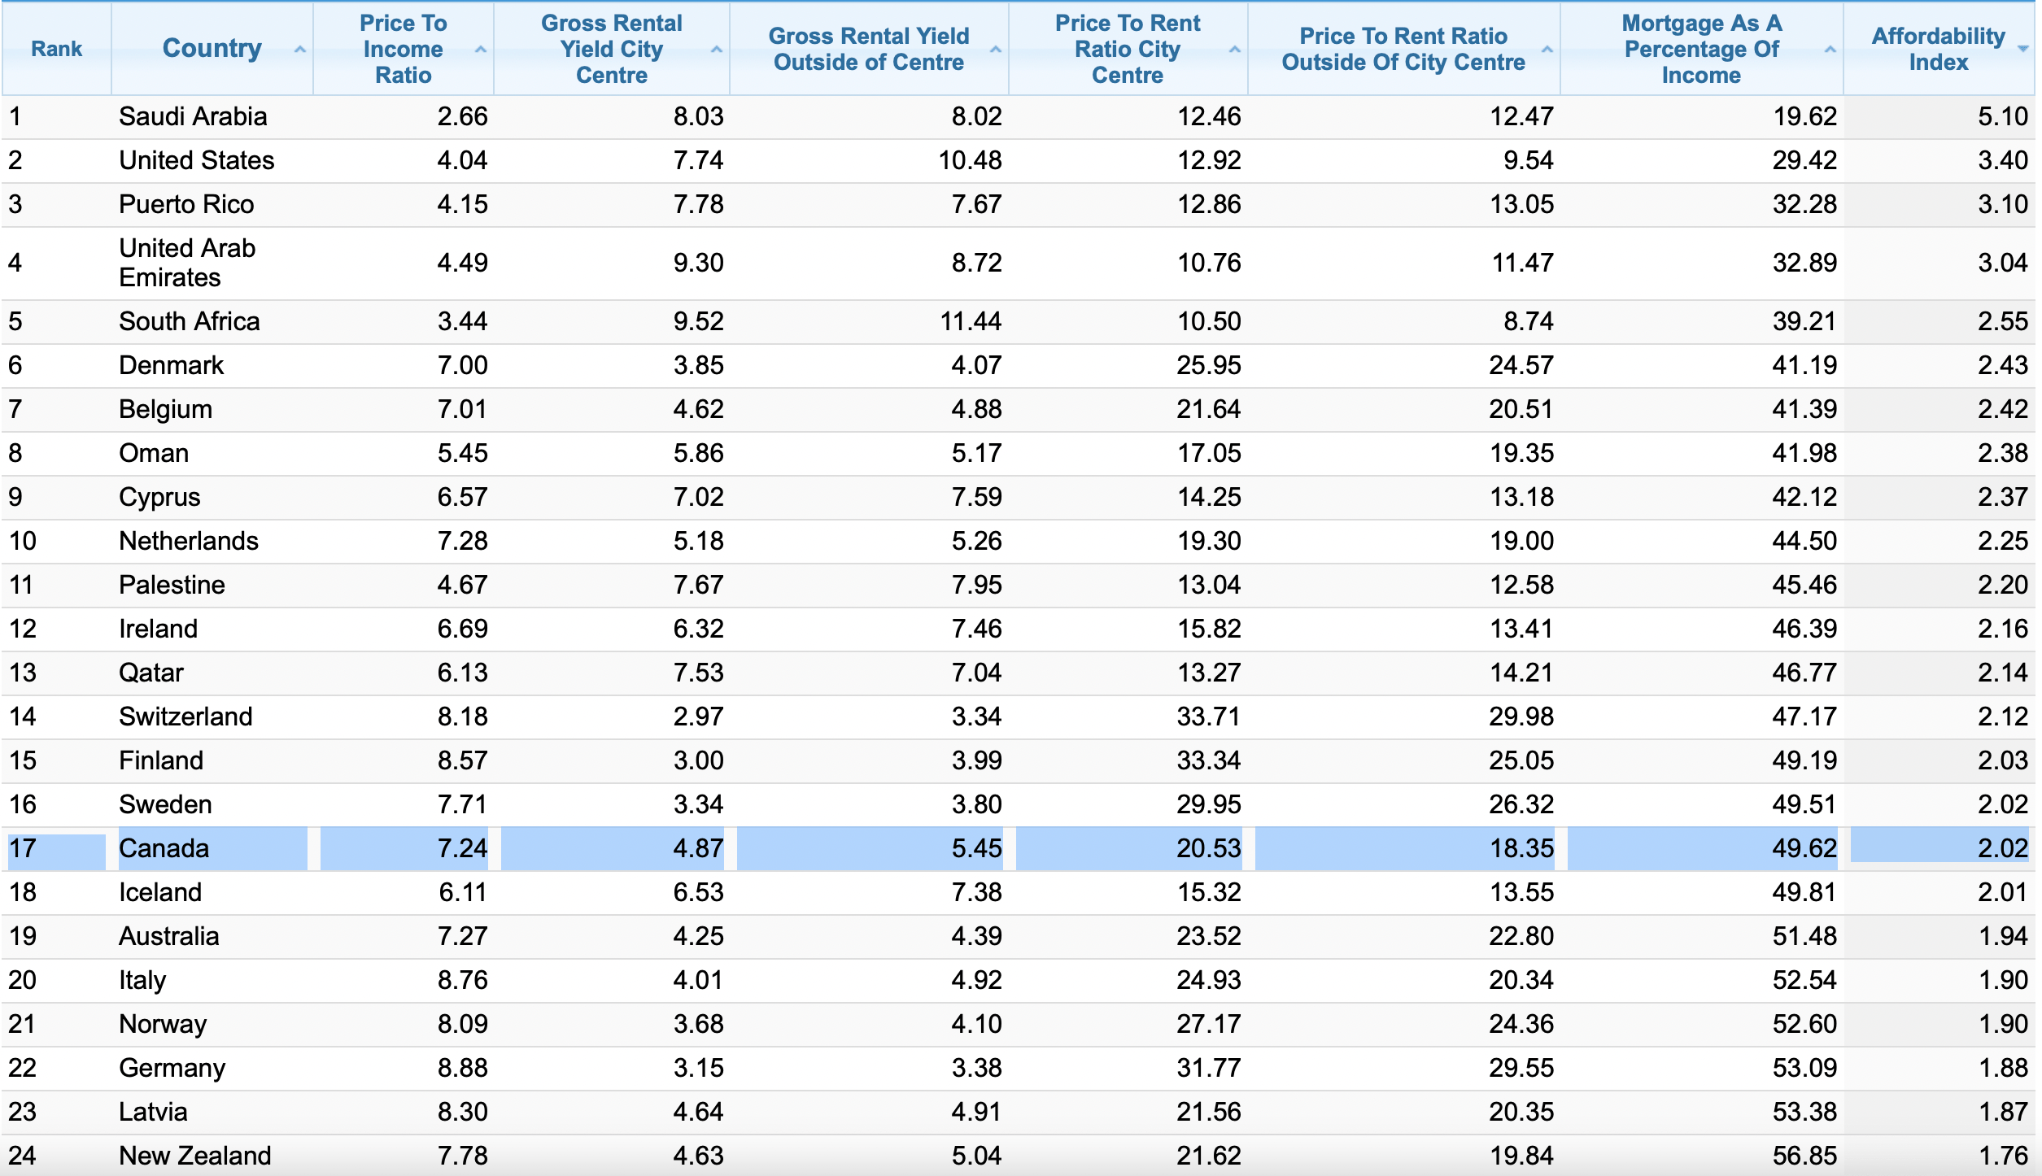
Task: Click Denmark's price to rent ratio 25.95
Action: point(1208,365)
